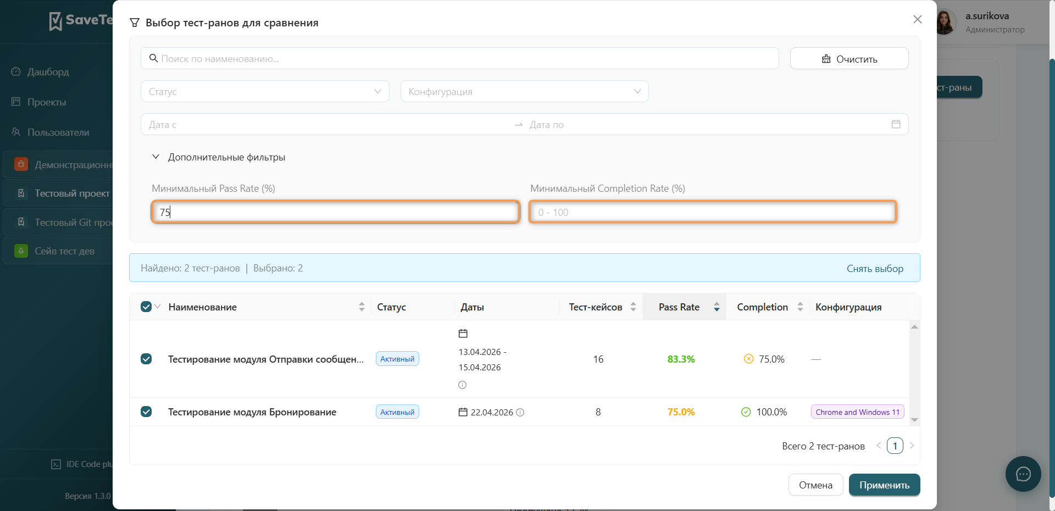1055x511 pixels.
Task: Click info icon next to 22.04.2026 date
Action: 520,412
